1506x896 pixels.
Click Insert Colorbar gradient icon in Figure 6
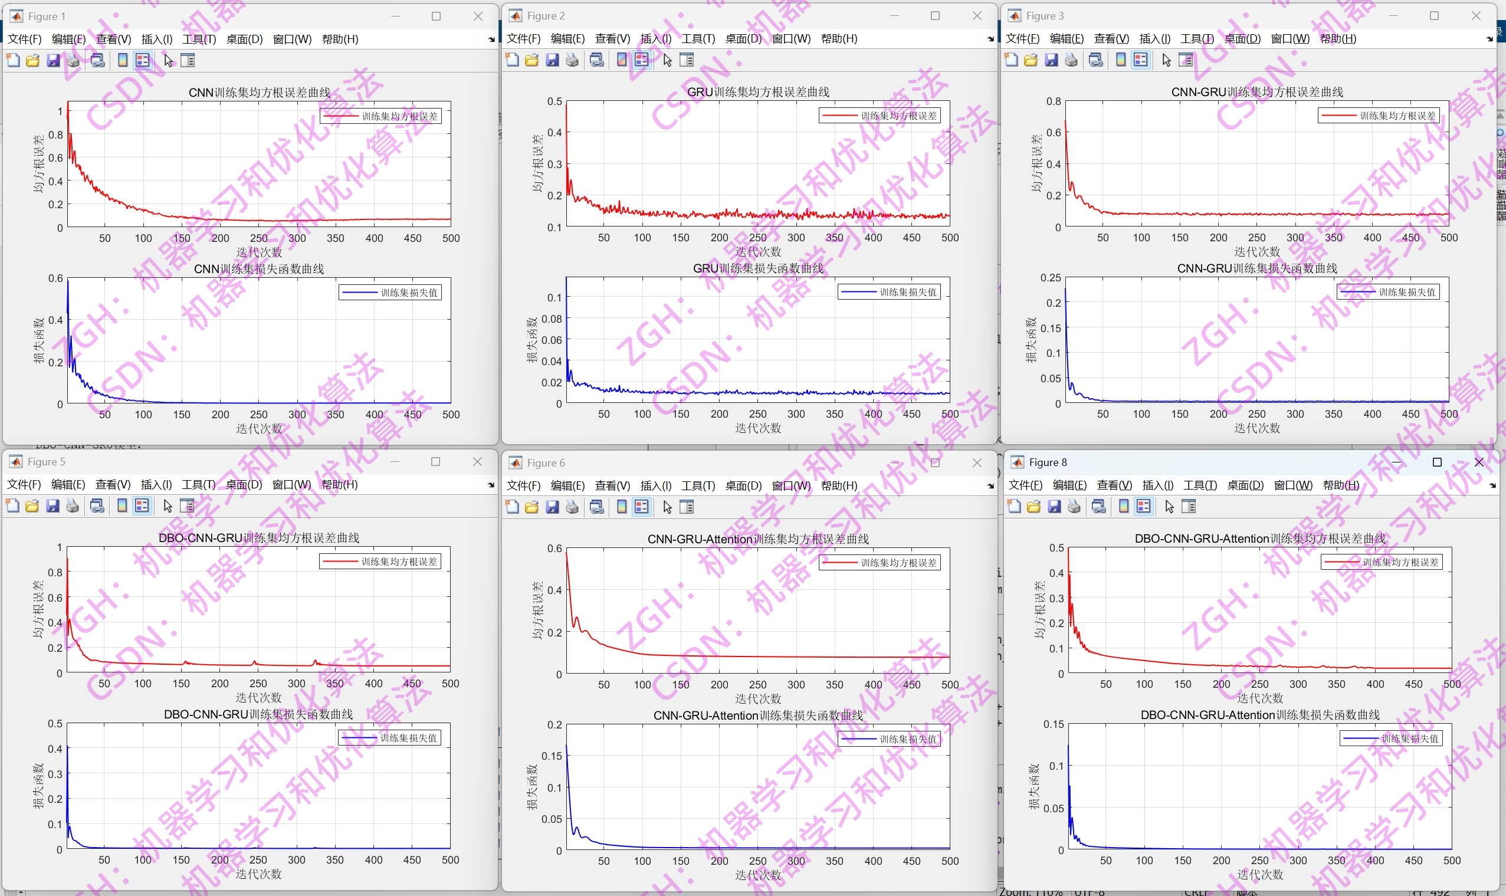click(x=622, y=507)
